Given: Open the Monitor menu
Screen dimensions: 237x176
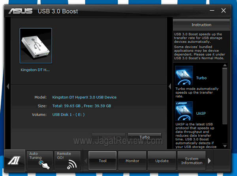Looking at the screenshot, I should coord(132,161).
